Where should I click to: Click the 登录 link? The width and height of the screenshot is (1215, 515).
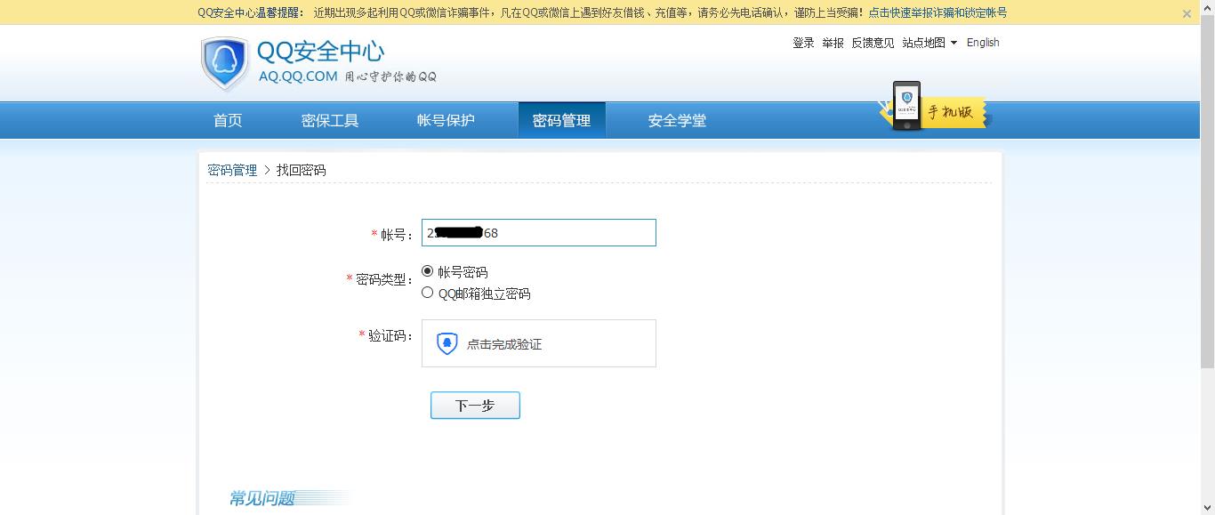pyautogui.click(x=803, y=43)
